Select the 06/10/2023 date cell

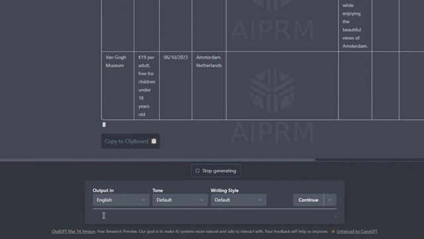176,86
